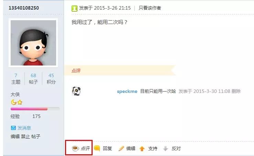Click the moon and star rank badges
The image size is (254, 156).
pyautogui.click(x=17, y=102)
